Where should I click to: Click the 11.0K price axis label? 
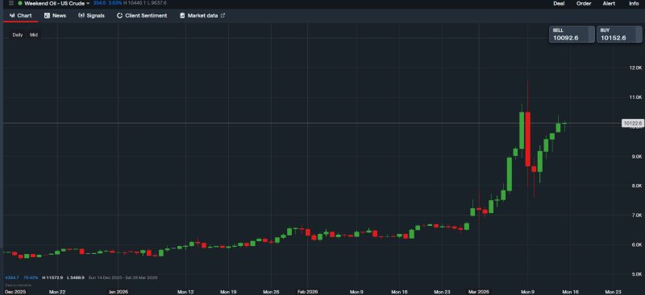point(635,97)
